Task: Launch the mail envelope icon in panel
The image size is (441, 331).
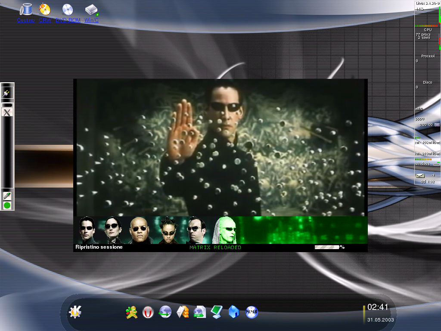Action: [x=183, y=312]
